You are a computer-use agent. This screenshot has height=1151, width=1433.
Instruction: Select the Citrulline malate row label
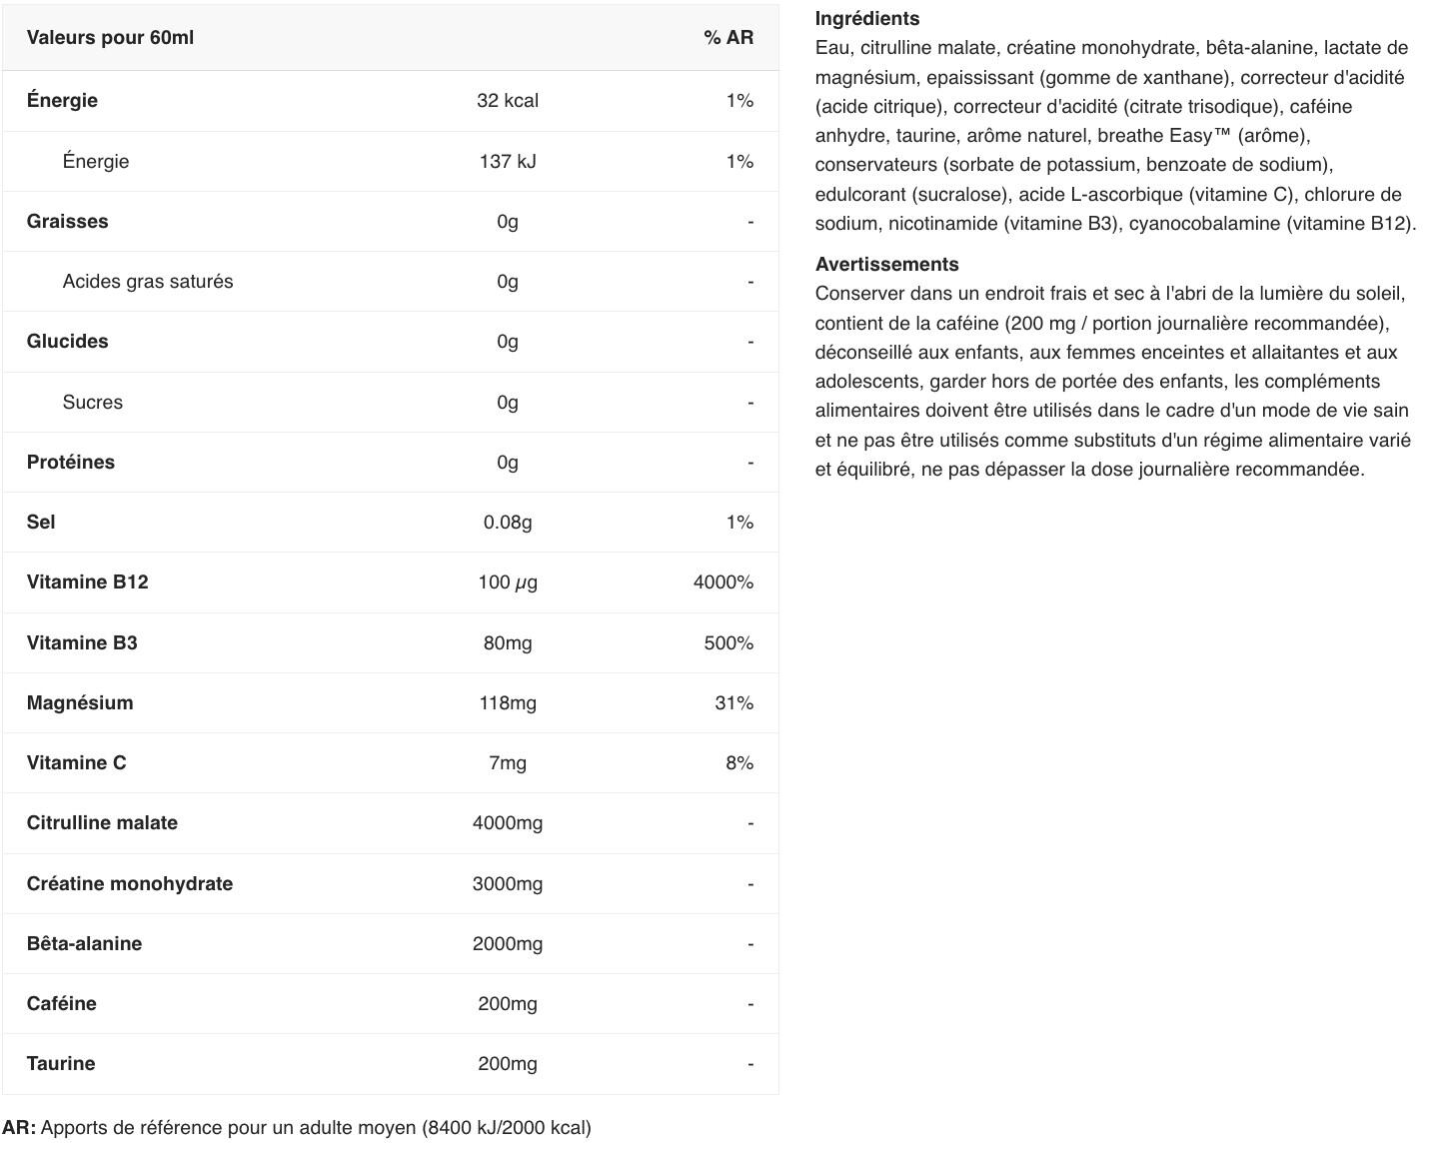pyautogui.click(x=102, y=823)
